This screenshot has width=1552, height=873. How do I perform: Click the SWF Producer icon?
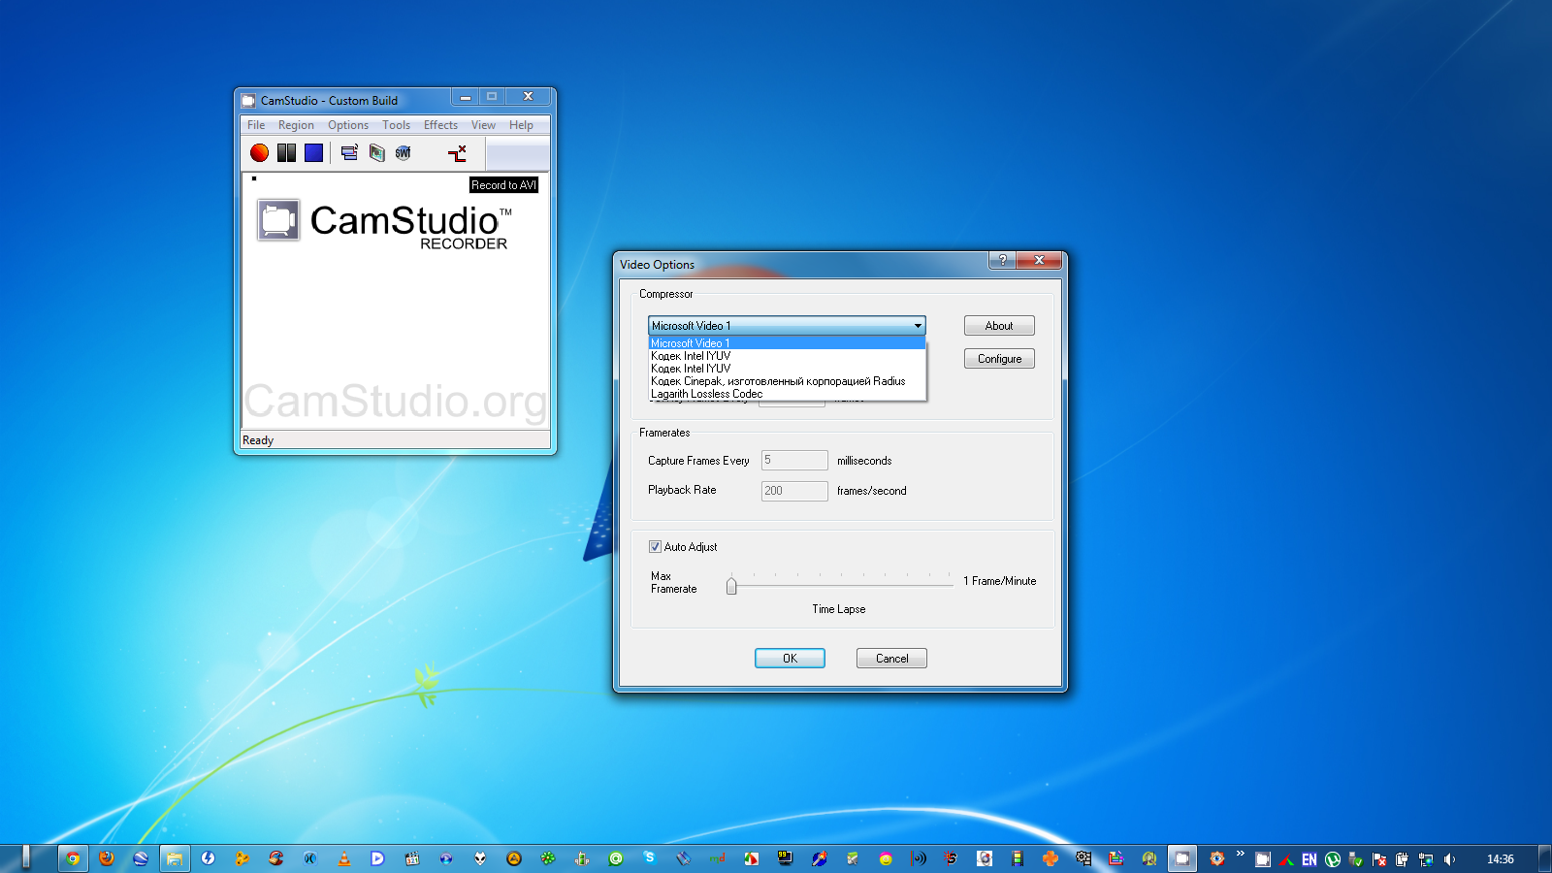pyautogui.click(x=404, y=153)
